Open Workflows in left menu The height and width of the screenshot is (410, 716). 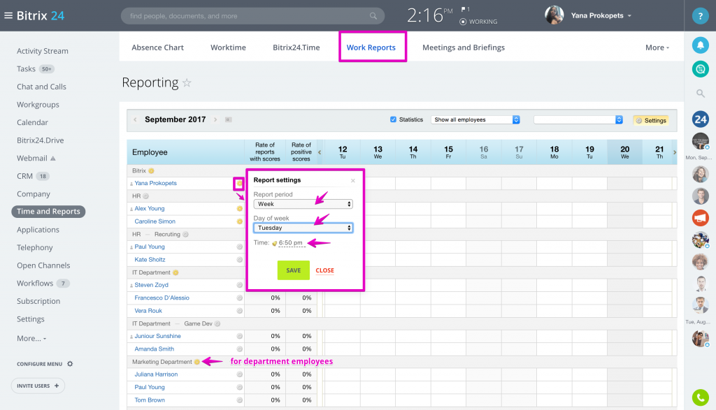(x=35, y=283)
